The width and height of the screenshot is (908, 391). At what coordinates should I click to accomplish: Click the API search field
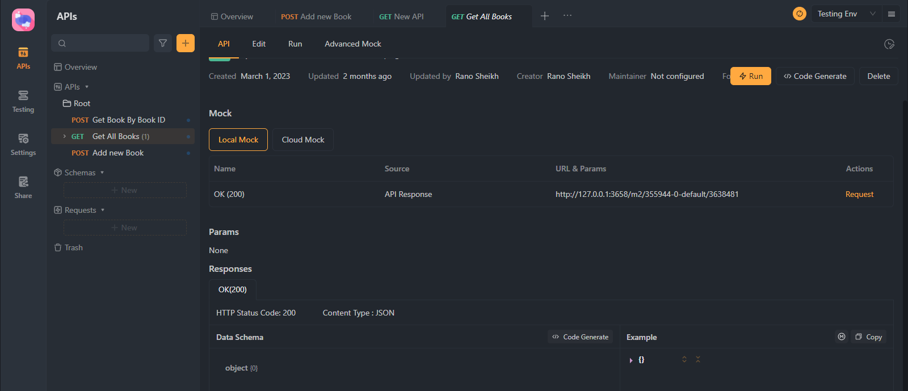click(x=100, y=43)
